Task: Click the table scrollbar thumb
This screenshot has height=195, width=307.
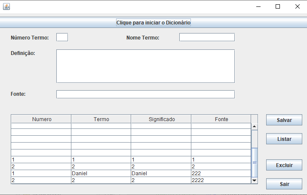Action: (255, 162)
